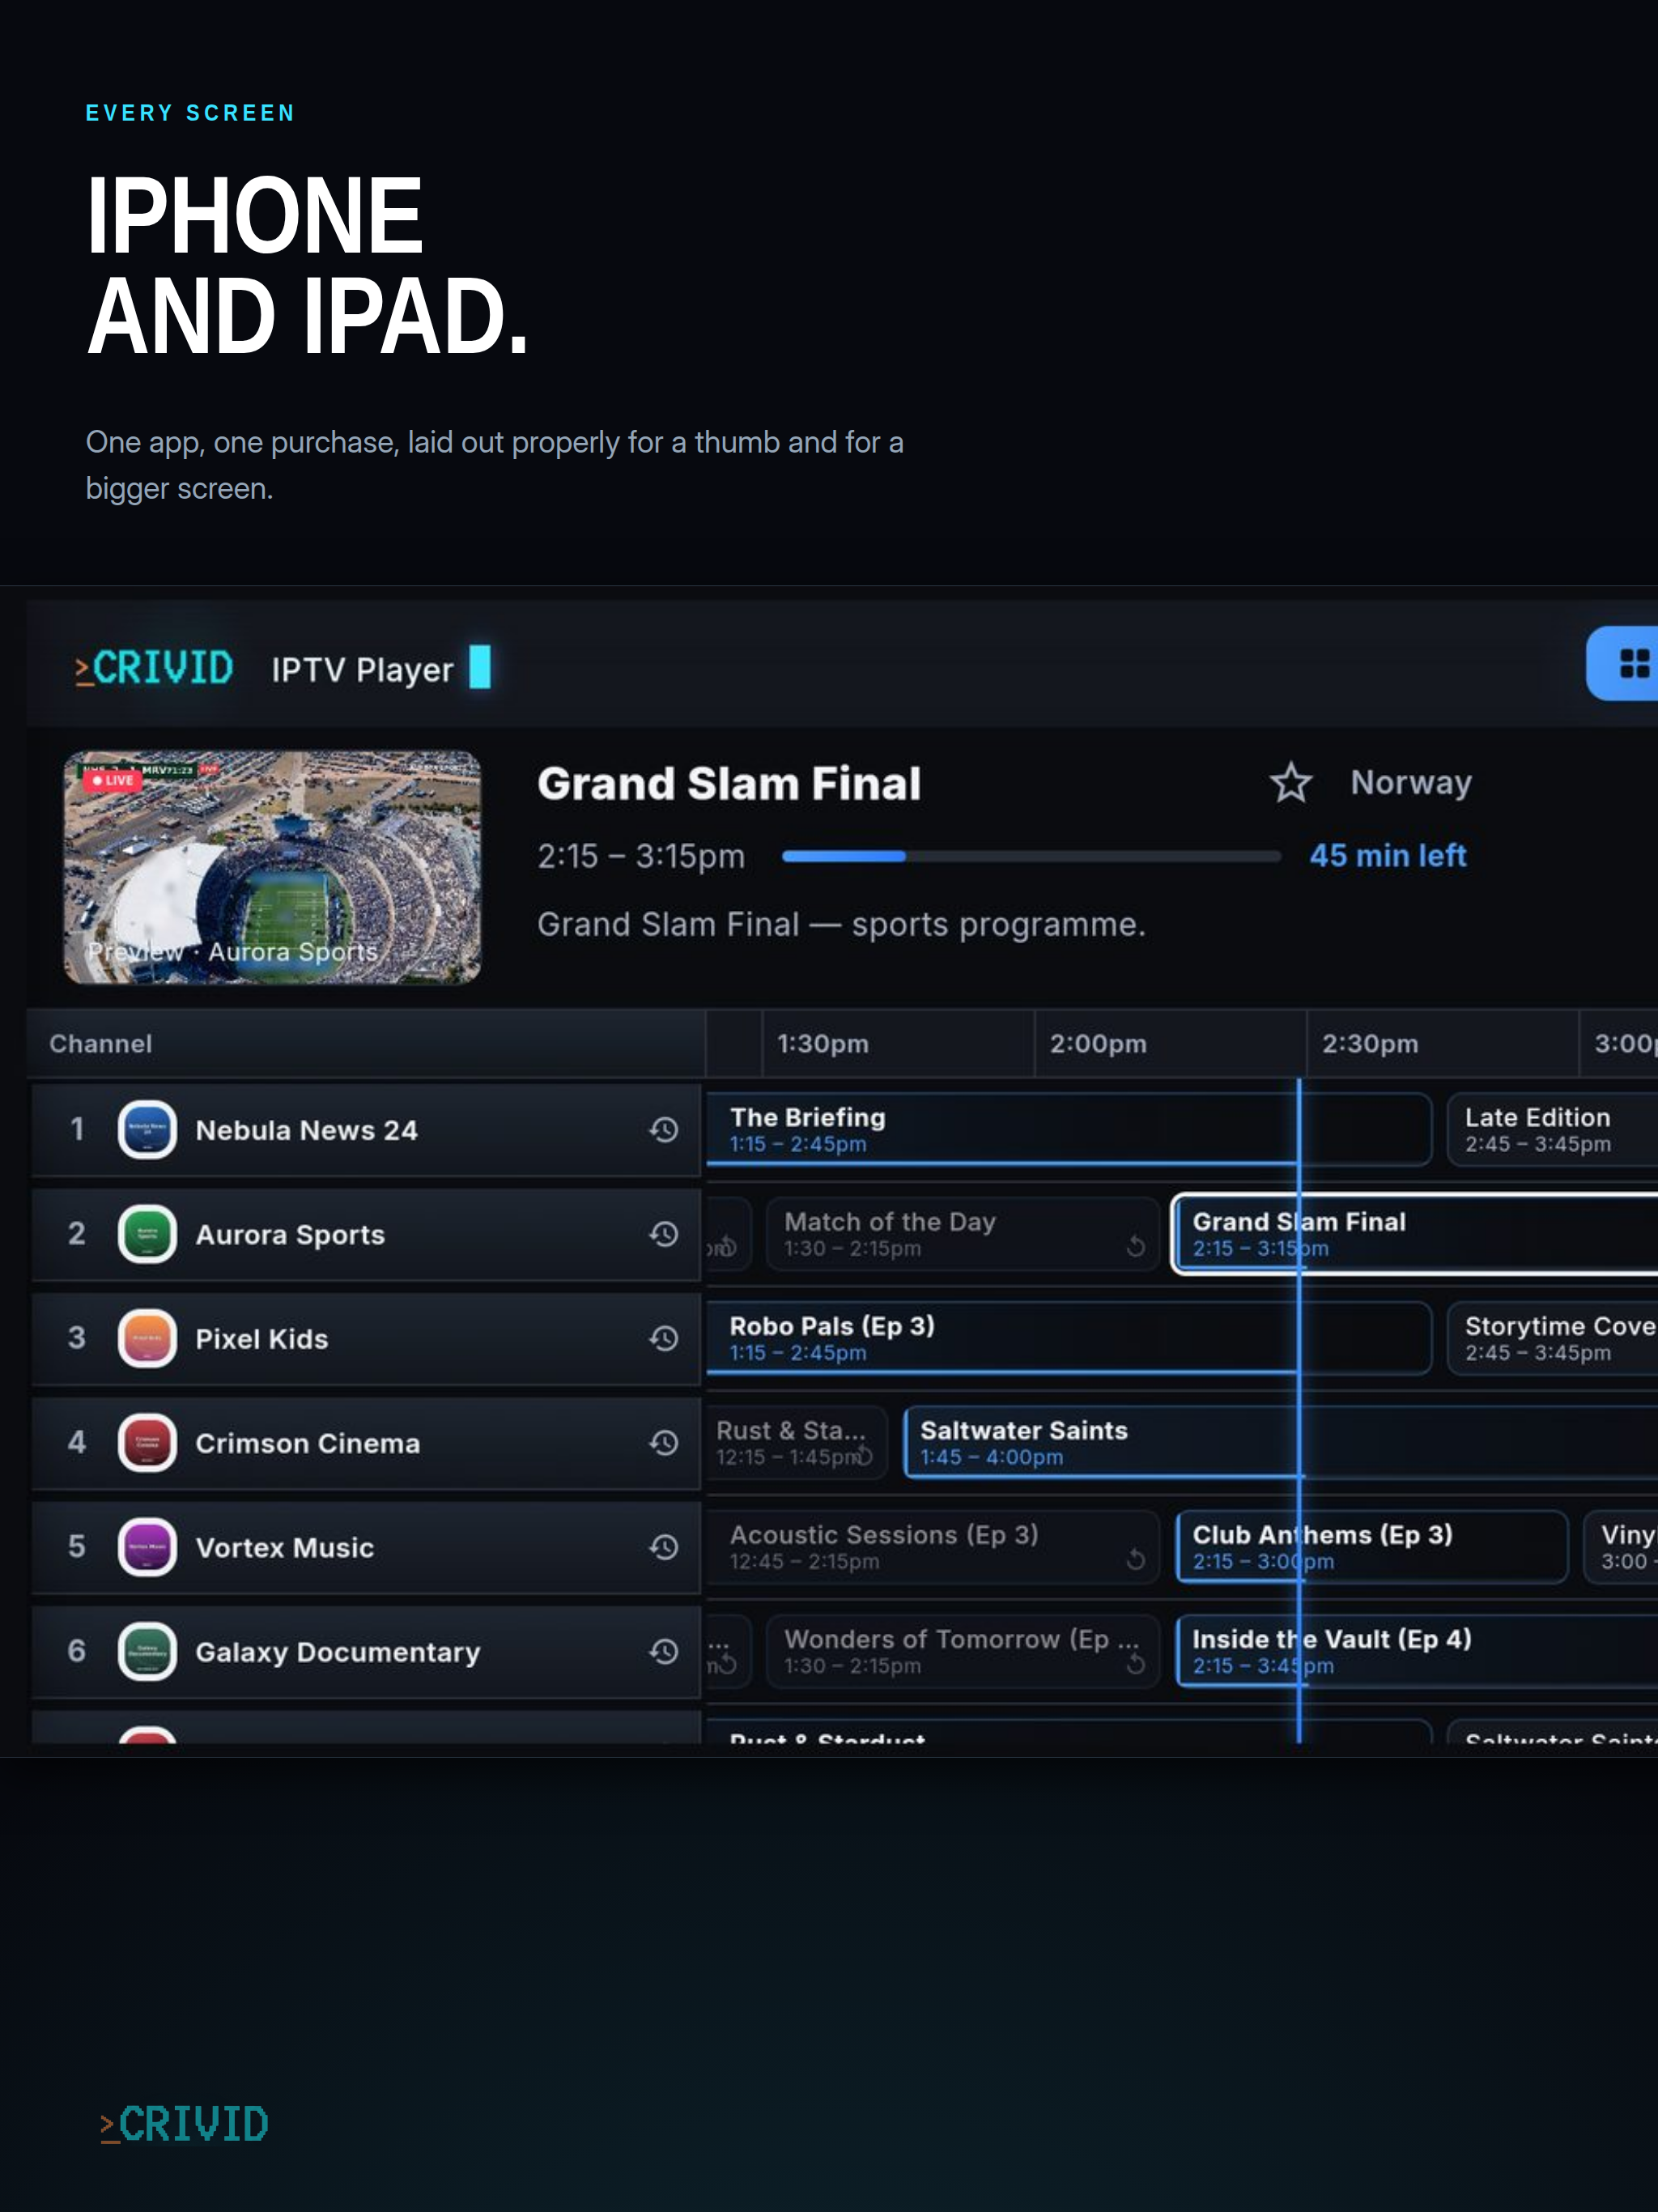The height and width of the screenshot is (2212, 1658).
Task: Click the Crimson Cinema channel logo
Action: tap(147, 1443)
